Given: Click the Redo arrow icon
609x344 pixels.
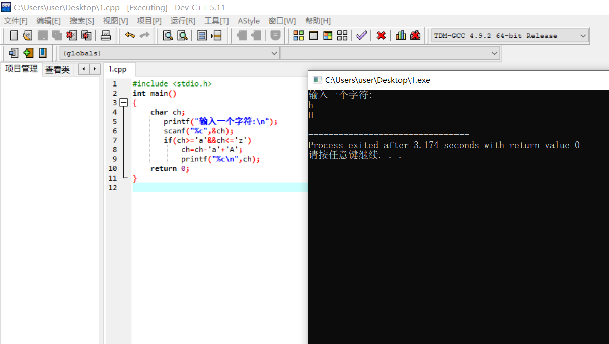Looking at the screenshot, I should pyautogui.click(x=145, y=36).
